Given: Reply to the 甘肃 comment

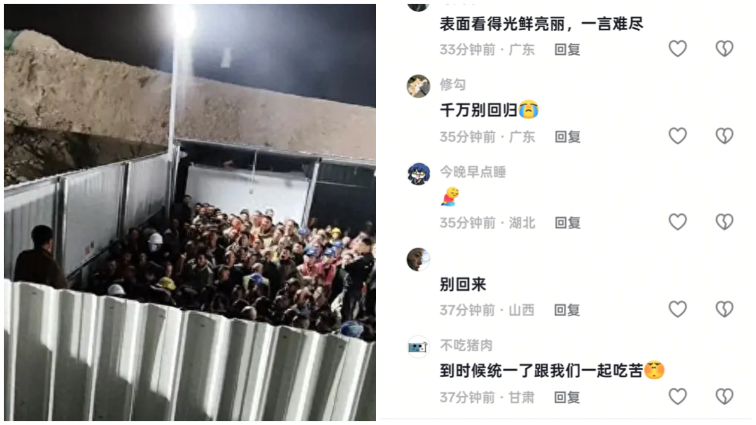Looking at the screenshot, I should coord(567,397).
